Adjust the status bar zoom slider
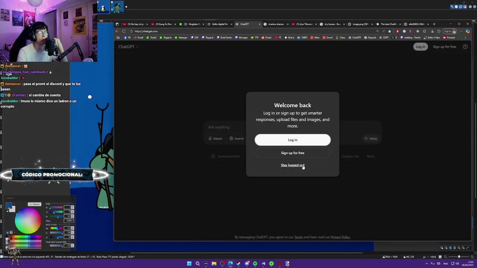Viewport: 477px width, 268px height. (x=458, y=257)
